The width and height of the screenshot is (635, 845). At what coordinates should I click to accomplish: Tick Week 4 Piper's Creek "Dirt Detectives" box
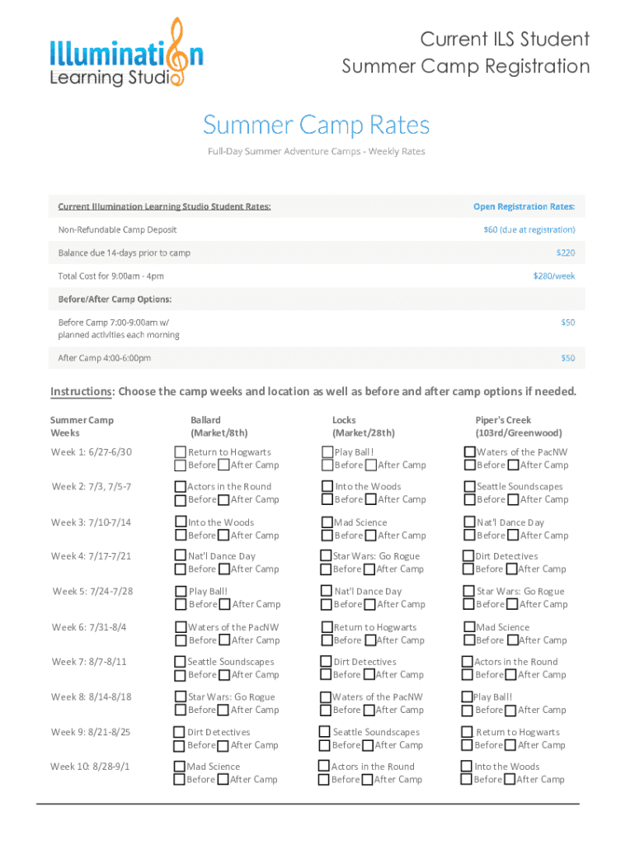click(x=468, y=556)
